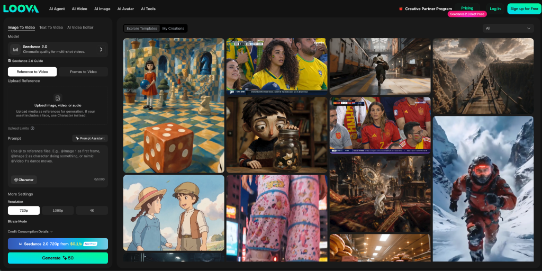This screenshot has width=542, height=271.
Task: Open the bakery bread template
Action: pyautogui.click(x=380, y=248)
